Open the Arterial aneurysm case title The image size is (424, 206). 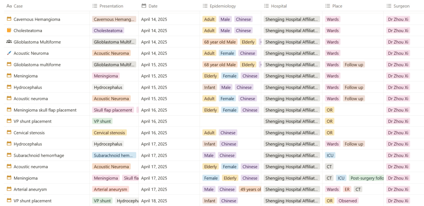click(x=30, y=189)
